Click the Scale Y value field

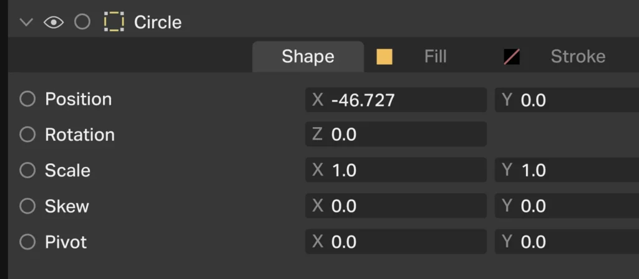(x=567, y=171)
